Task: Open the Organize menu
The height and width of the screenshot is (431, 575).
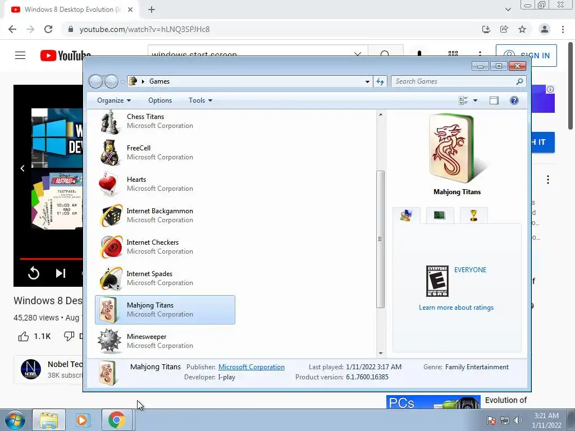Action: click(113, 100)
